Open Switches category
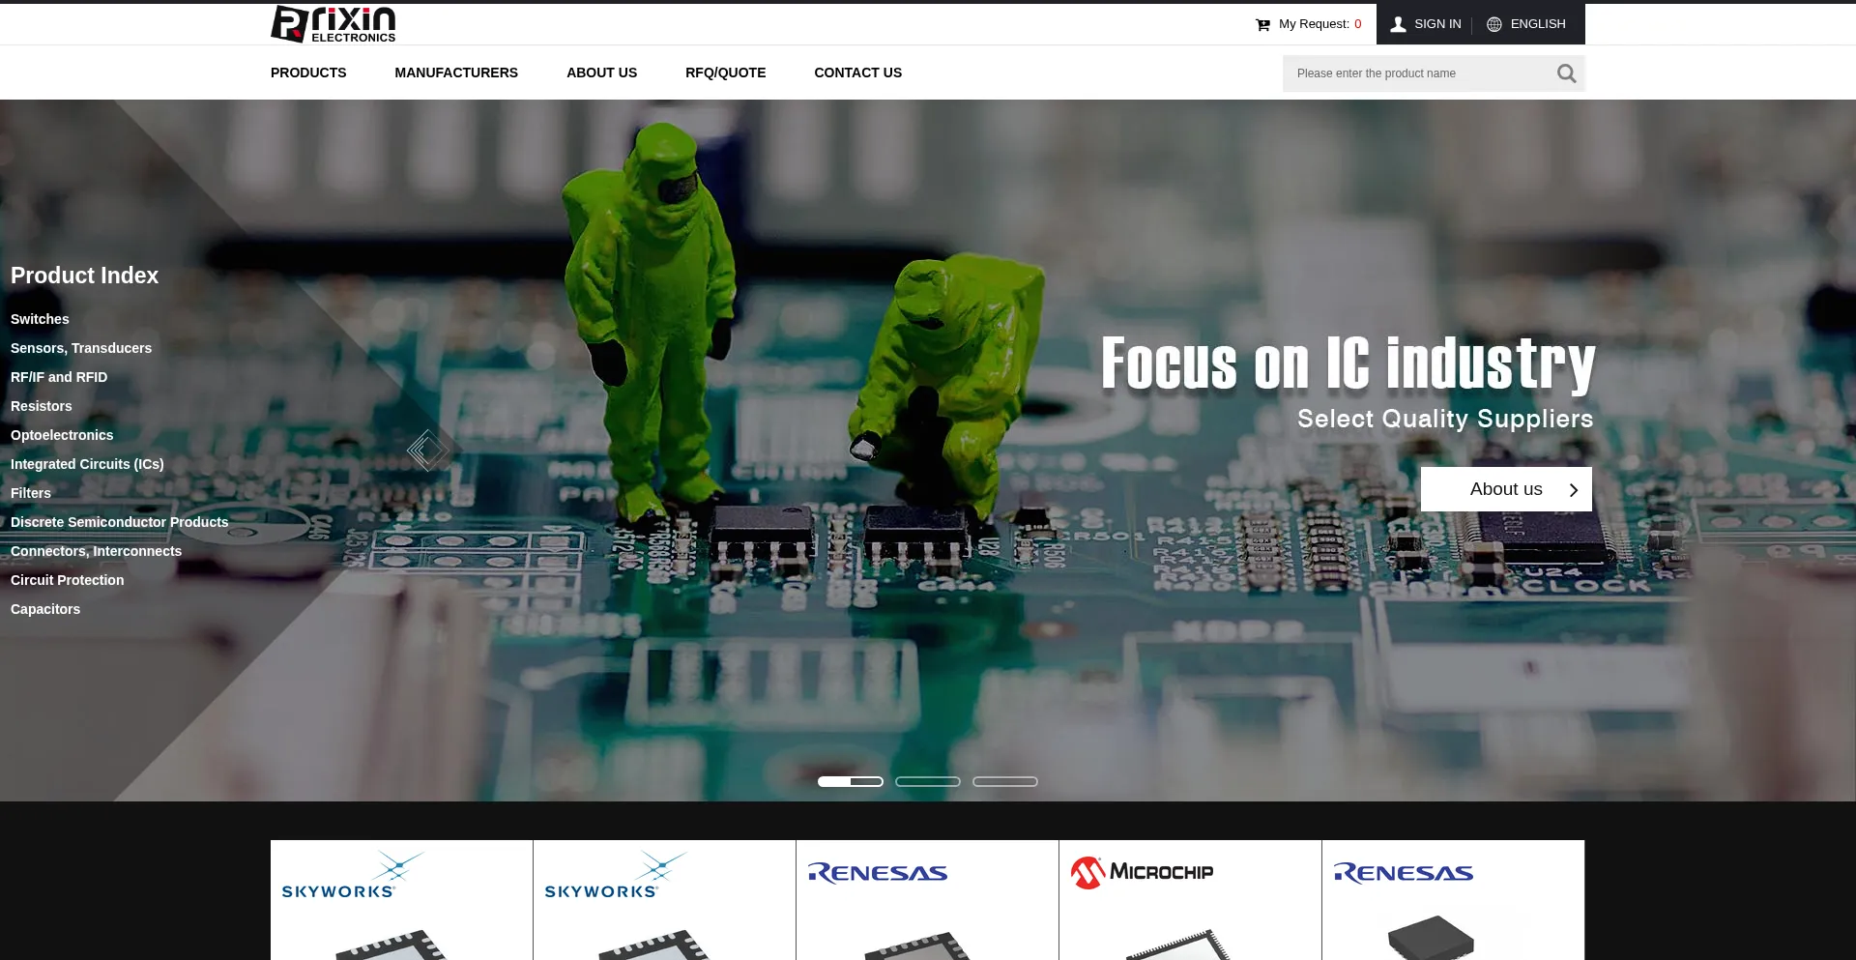The height and width of the screenshot is (960, 1856). point(40,319)
